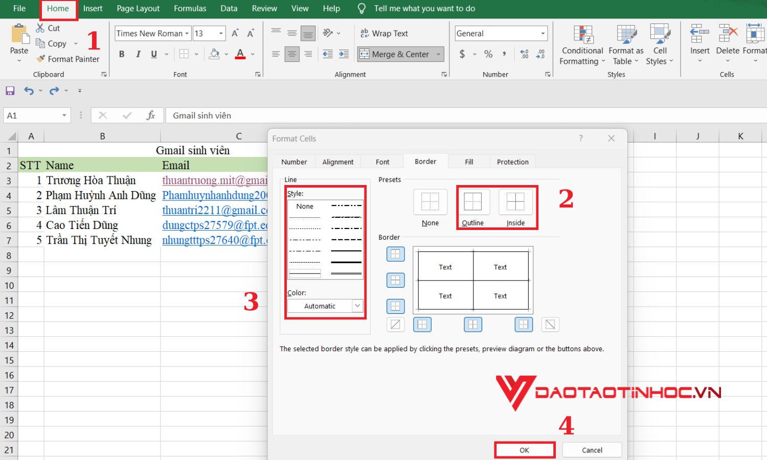Expand the Merge & Center options
Screen dimensions: 767x460
pyautogui.click(x=438, y=54)
